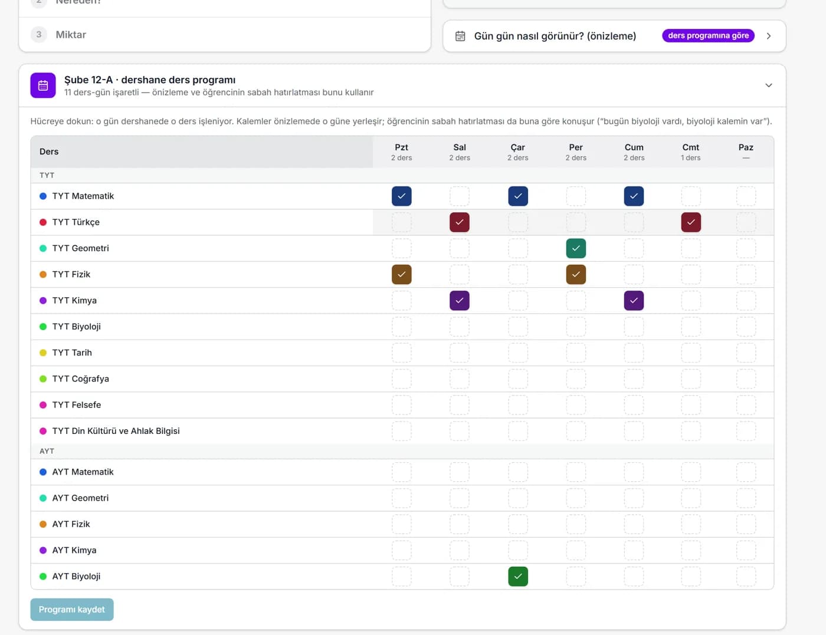Check AYT Matematik on Paz
The width and height of the screenshot is (826, 635).
[746, 472]
